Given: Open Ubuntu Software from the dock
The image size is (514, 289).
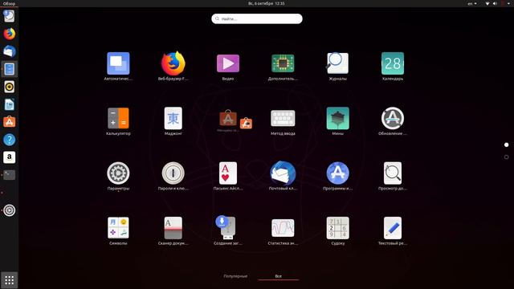Looking at the screenshot, I should click(x=9, y=122).
